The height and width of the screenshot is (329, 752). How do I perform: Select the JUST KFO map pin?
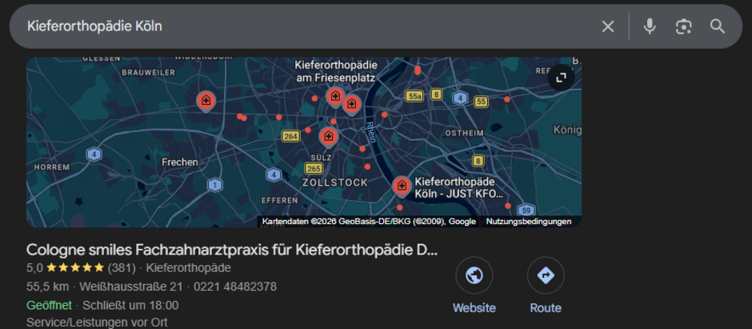point(402,187)
